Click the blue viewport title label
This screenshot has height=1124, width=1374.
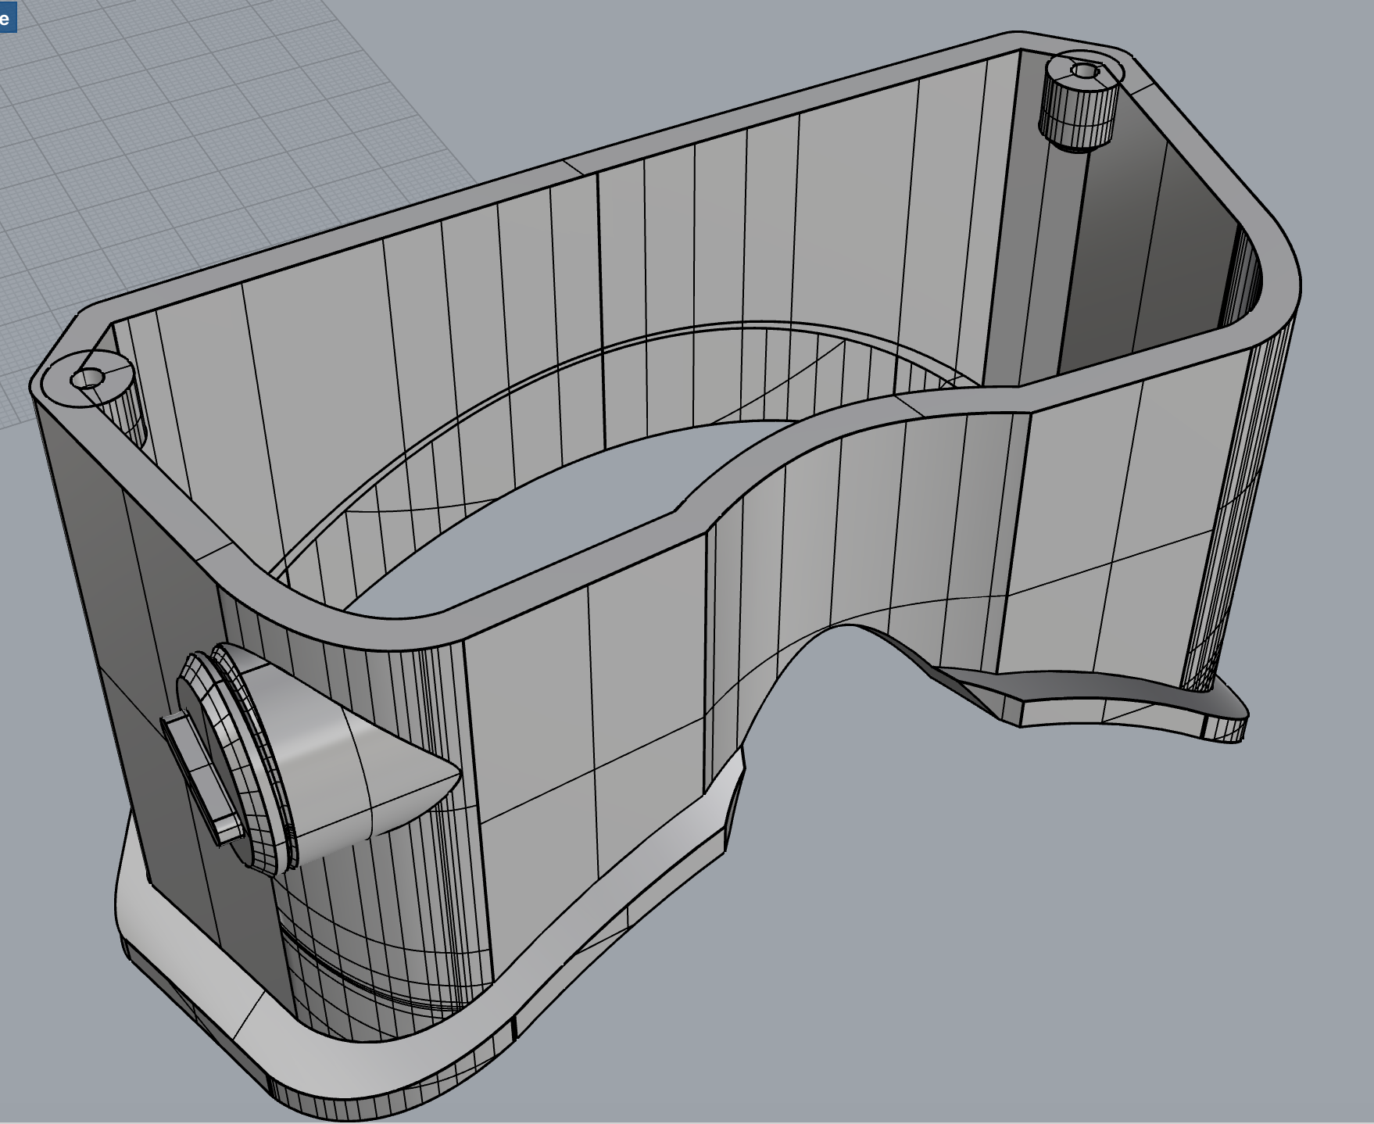pos(7,16)
